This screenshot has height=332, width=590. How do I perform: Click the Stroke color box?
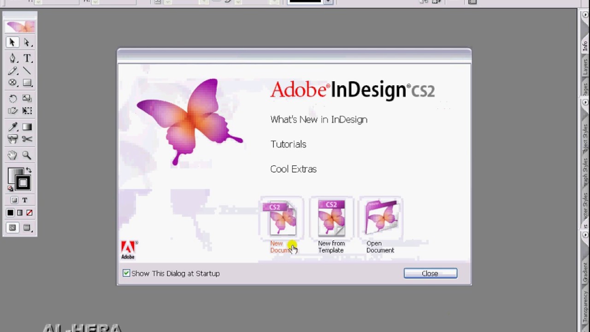(x=23, y=183)
